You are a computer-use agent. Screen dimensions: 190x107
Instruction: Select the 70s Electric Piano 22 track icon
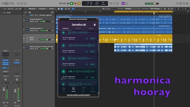(x=27, y=30)
